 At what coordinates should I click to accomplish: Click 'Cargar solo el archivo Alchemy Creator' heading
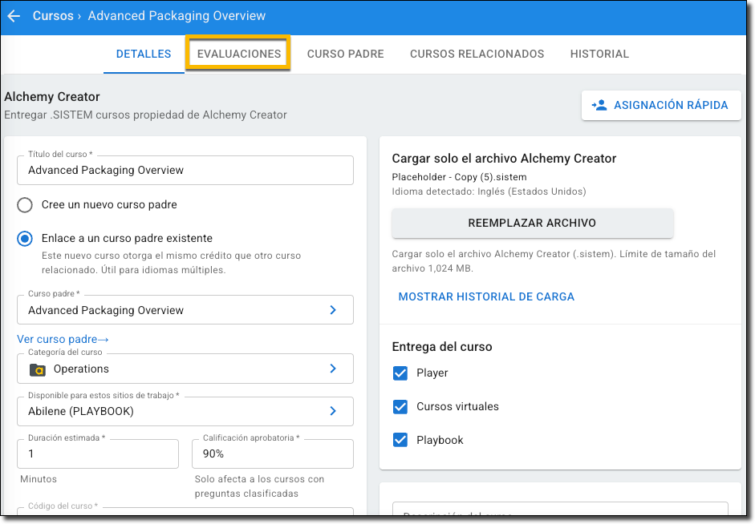pos(504,159)
